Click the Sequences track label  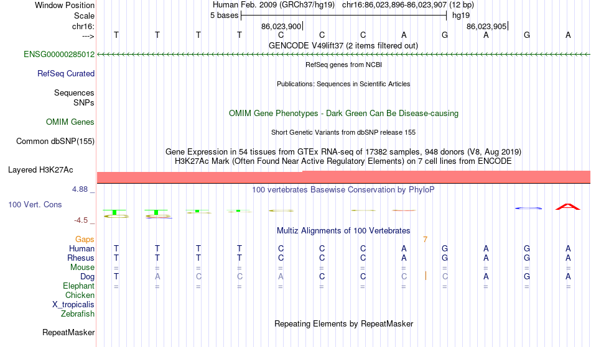[x=74, y=93]
